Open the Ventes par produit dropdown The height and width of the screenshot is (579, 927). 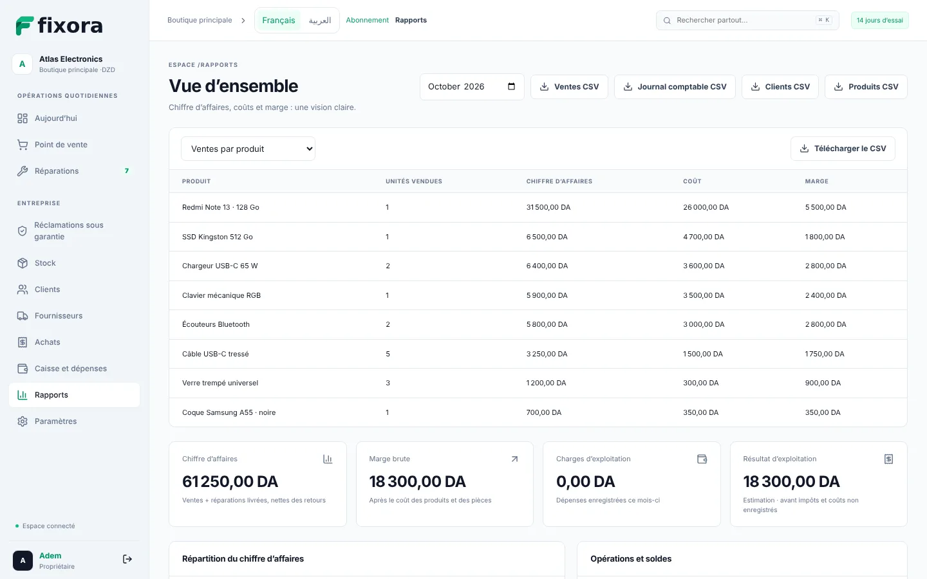pyautogui.click(x=248, y=149)
